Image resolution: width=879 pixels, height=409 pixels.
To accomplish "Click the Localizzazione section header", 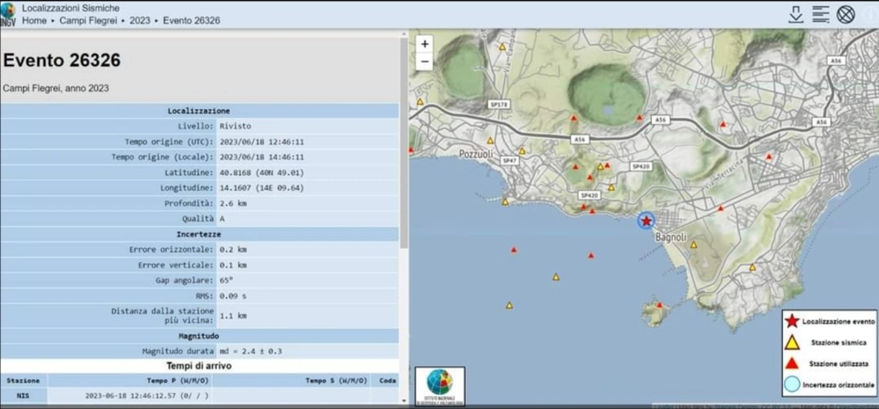I will 199,110.
